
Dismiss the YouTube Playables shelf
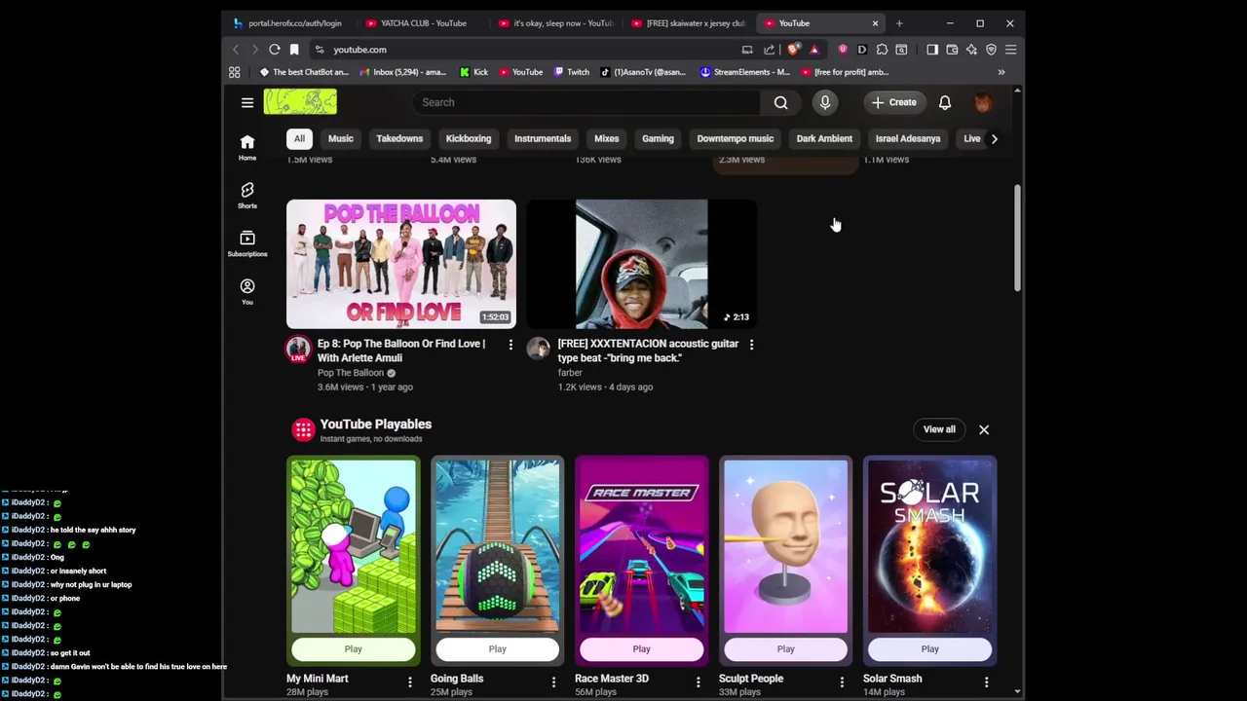[x=984, y=429]
